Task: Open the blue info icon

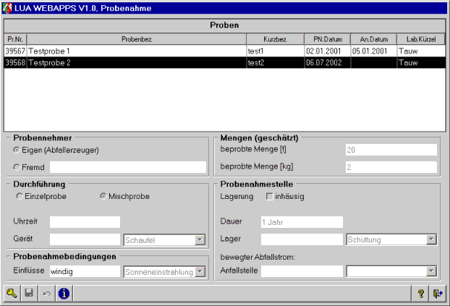Action: [64, 293]
